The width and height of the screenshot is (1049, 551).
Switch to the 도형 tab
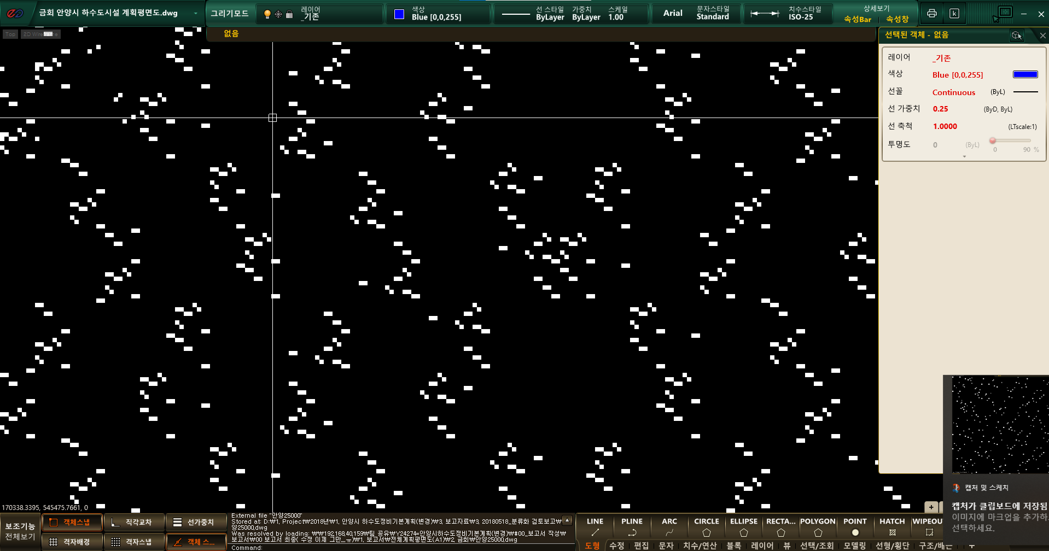click(x=592, y=546)
